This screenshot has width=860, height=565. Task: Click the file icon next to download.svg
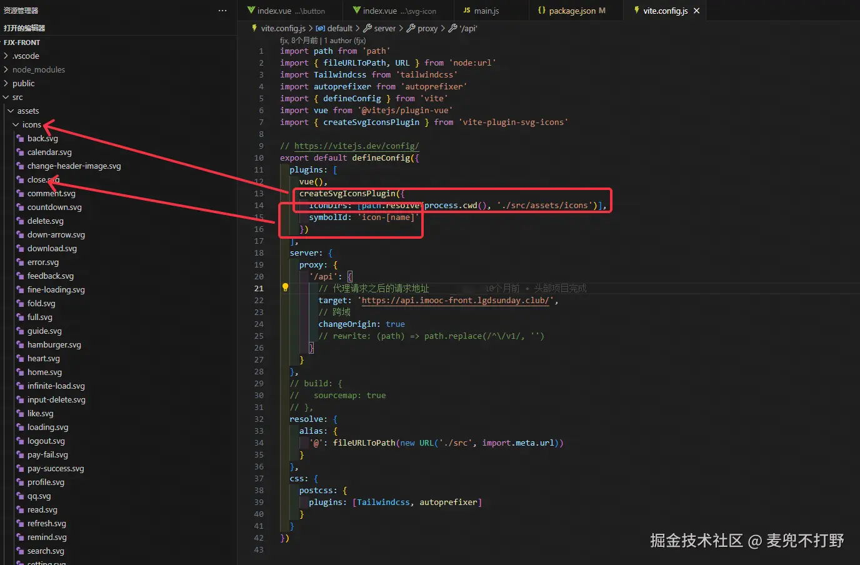click(x=21, y=248)
